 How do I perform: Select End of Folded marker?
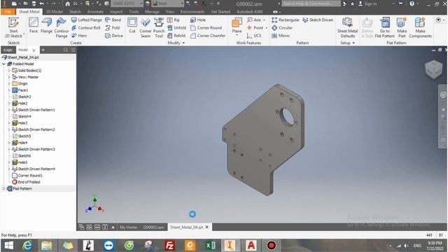pos(27,182)
